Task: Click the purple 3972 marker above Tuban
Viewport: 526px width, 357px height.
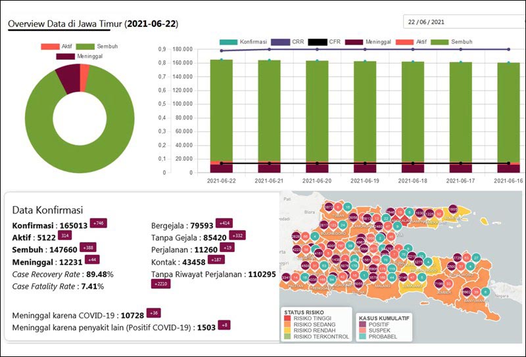Action: click(328, 207)
